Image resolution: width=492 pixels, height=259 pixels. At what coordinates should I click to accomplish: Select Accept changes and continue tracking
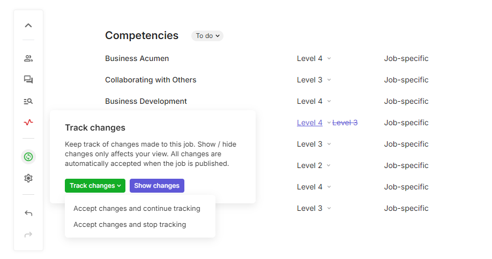tap(137, 209)
